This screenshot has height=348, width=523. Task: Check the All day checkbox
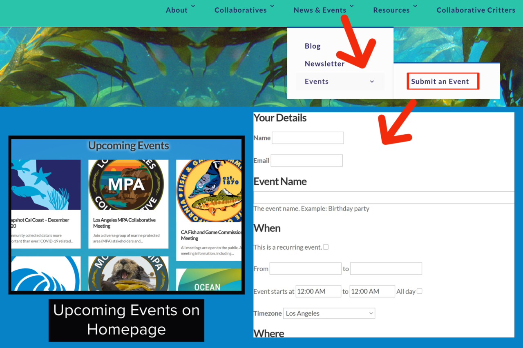click(420, 291)
